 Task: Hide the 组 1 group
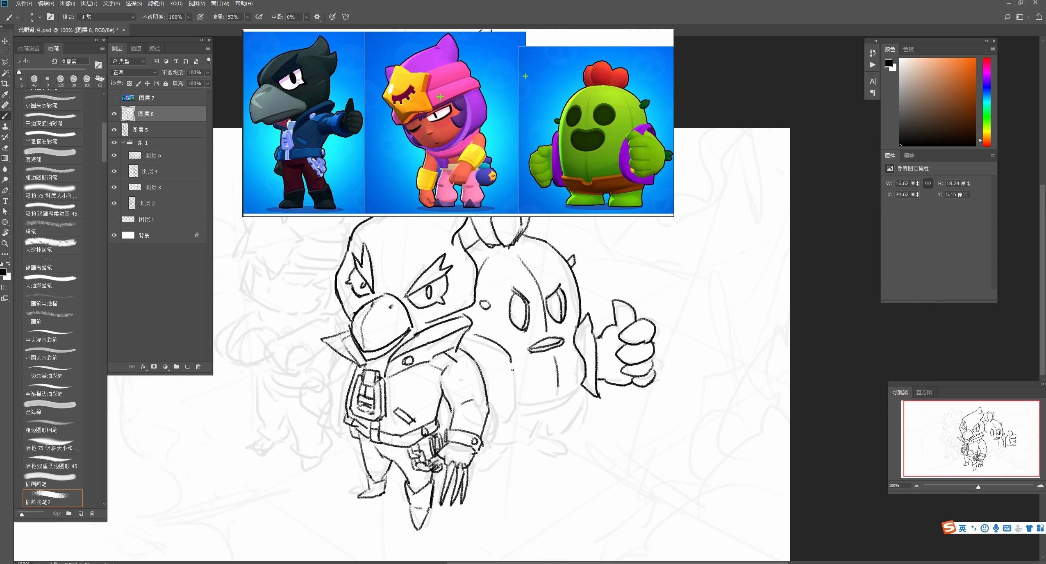click(x=114, y=143)
